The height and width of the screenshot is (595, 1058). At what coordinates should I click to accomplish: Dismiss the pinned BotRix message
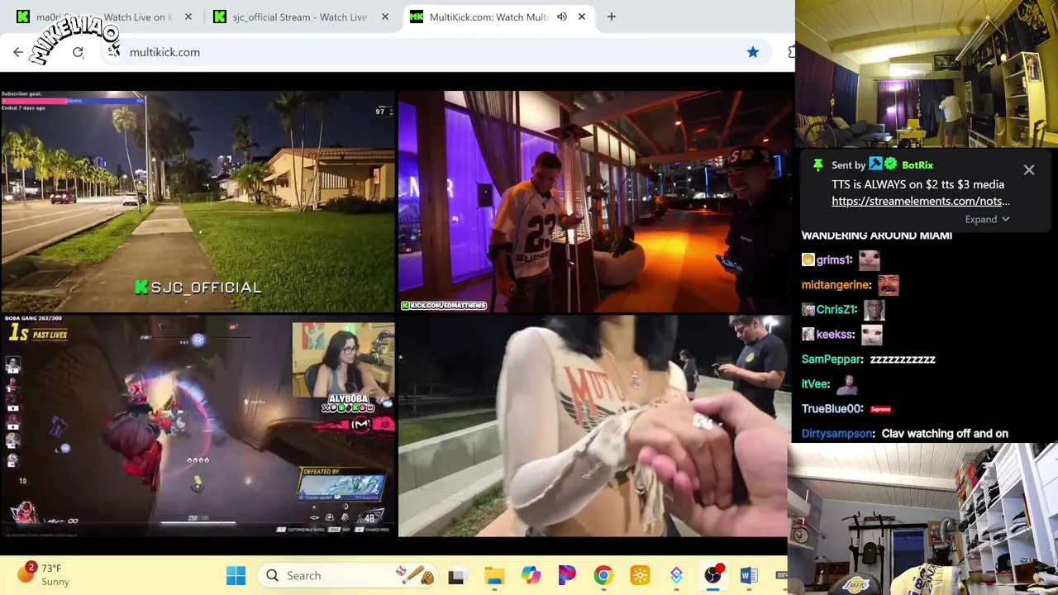1029,170
